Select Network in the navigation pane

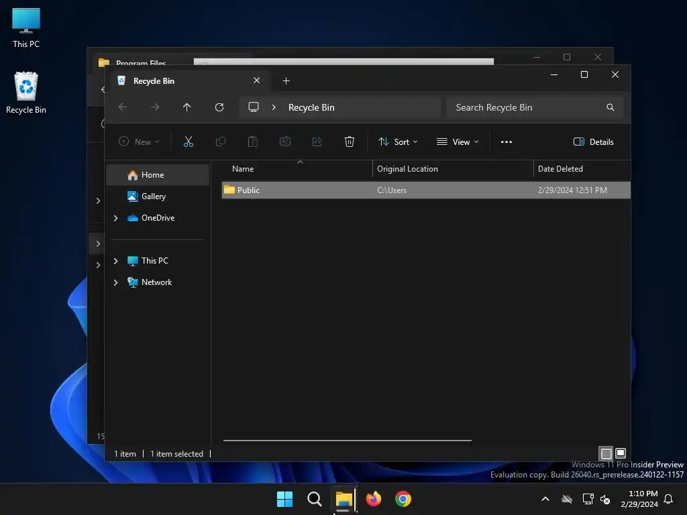(x=158, y=282)
